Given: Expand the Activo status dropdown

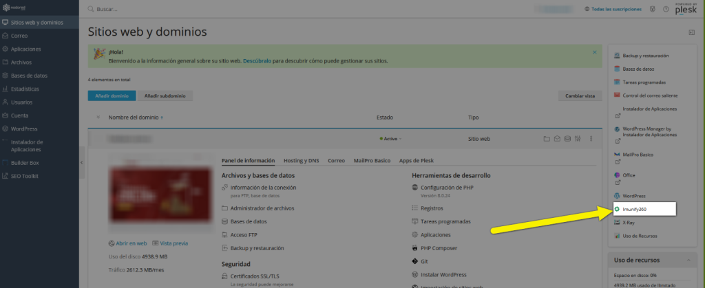Looking at the screenshot, I should coord(391,138).
